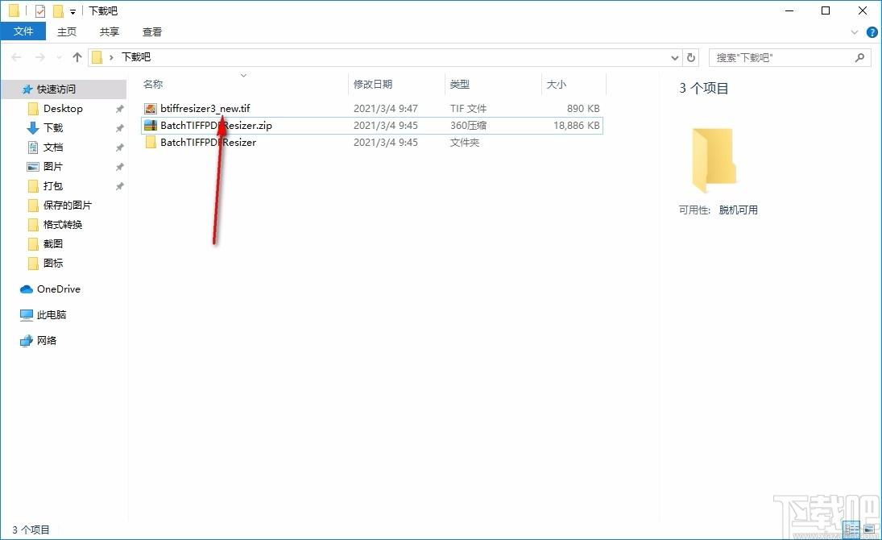Click the 18,886 KB size cell
Screen dimensions: 882x540
tap(577, 125)
